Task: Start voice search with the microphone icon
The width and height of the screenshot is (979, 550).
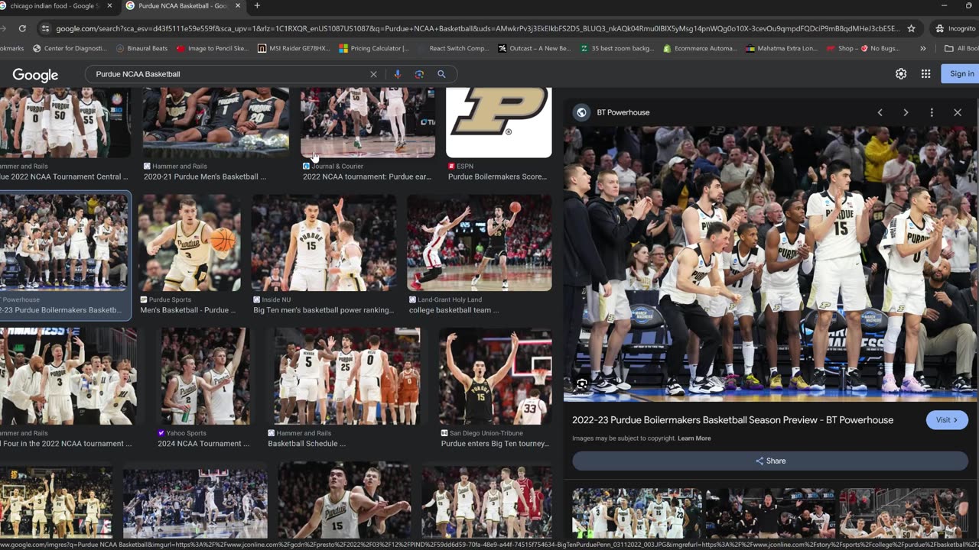Action: click(x=397, y=74)
